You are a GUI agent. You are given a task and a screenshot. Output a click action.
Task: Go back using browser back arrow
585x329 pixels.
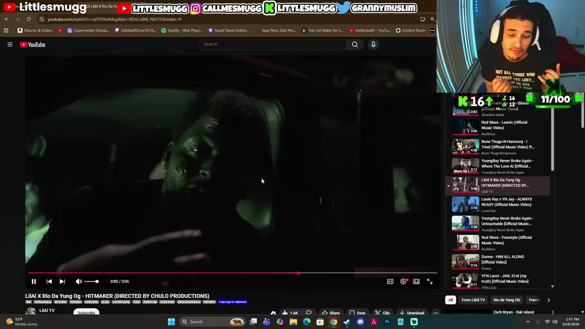click(x=6, y=19)
